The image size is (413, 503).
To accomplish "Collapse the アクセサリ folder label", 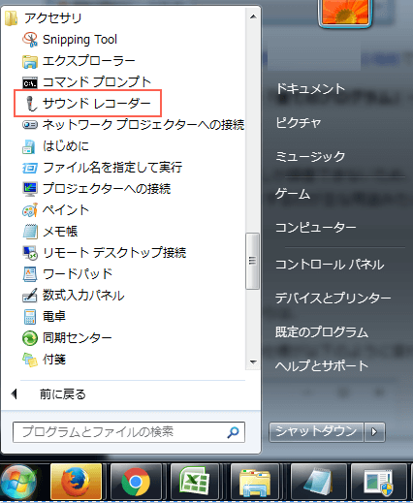I will [53, 18].
